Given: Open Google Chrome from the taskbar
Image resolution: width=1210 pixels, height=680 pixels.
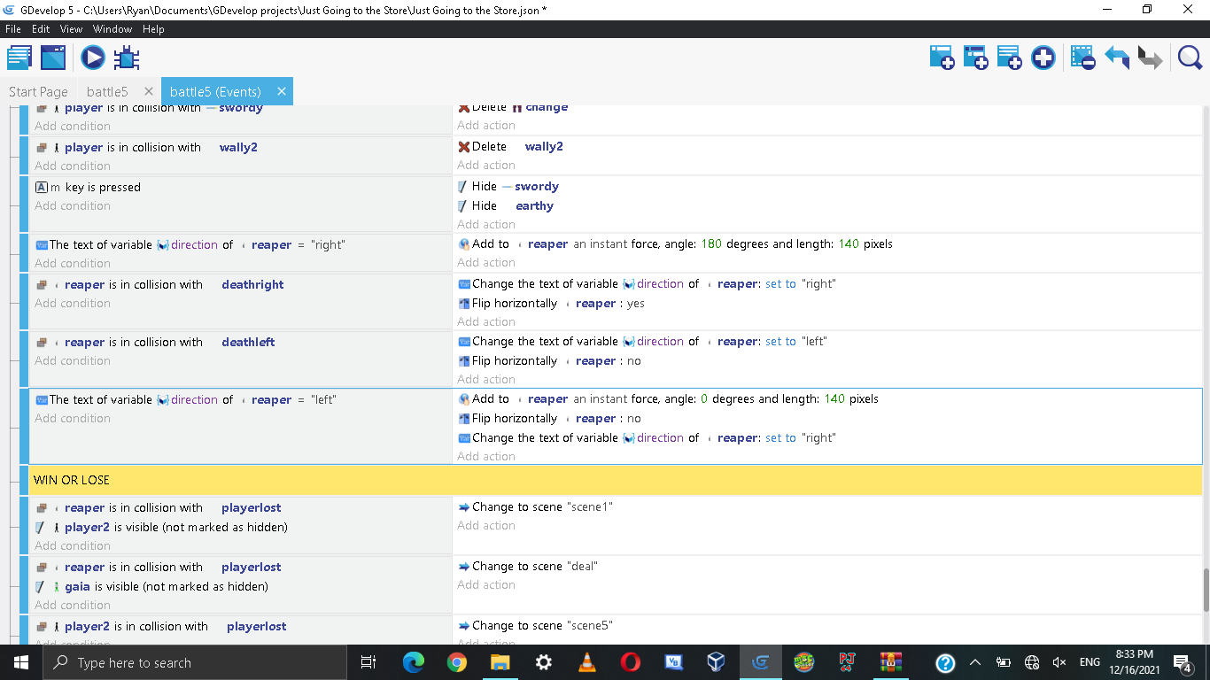Looking at the screenshot, I should (456, 662).
